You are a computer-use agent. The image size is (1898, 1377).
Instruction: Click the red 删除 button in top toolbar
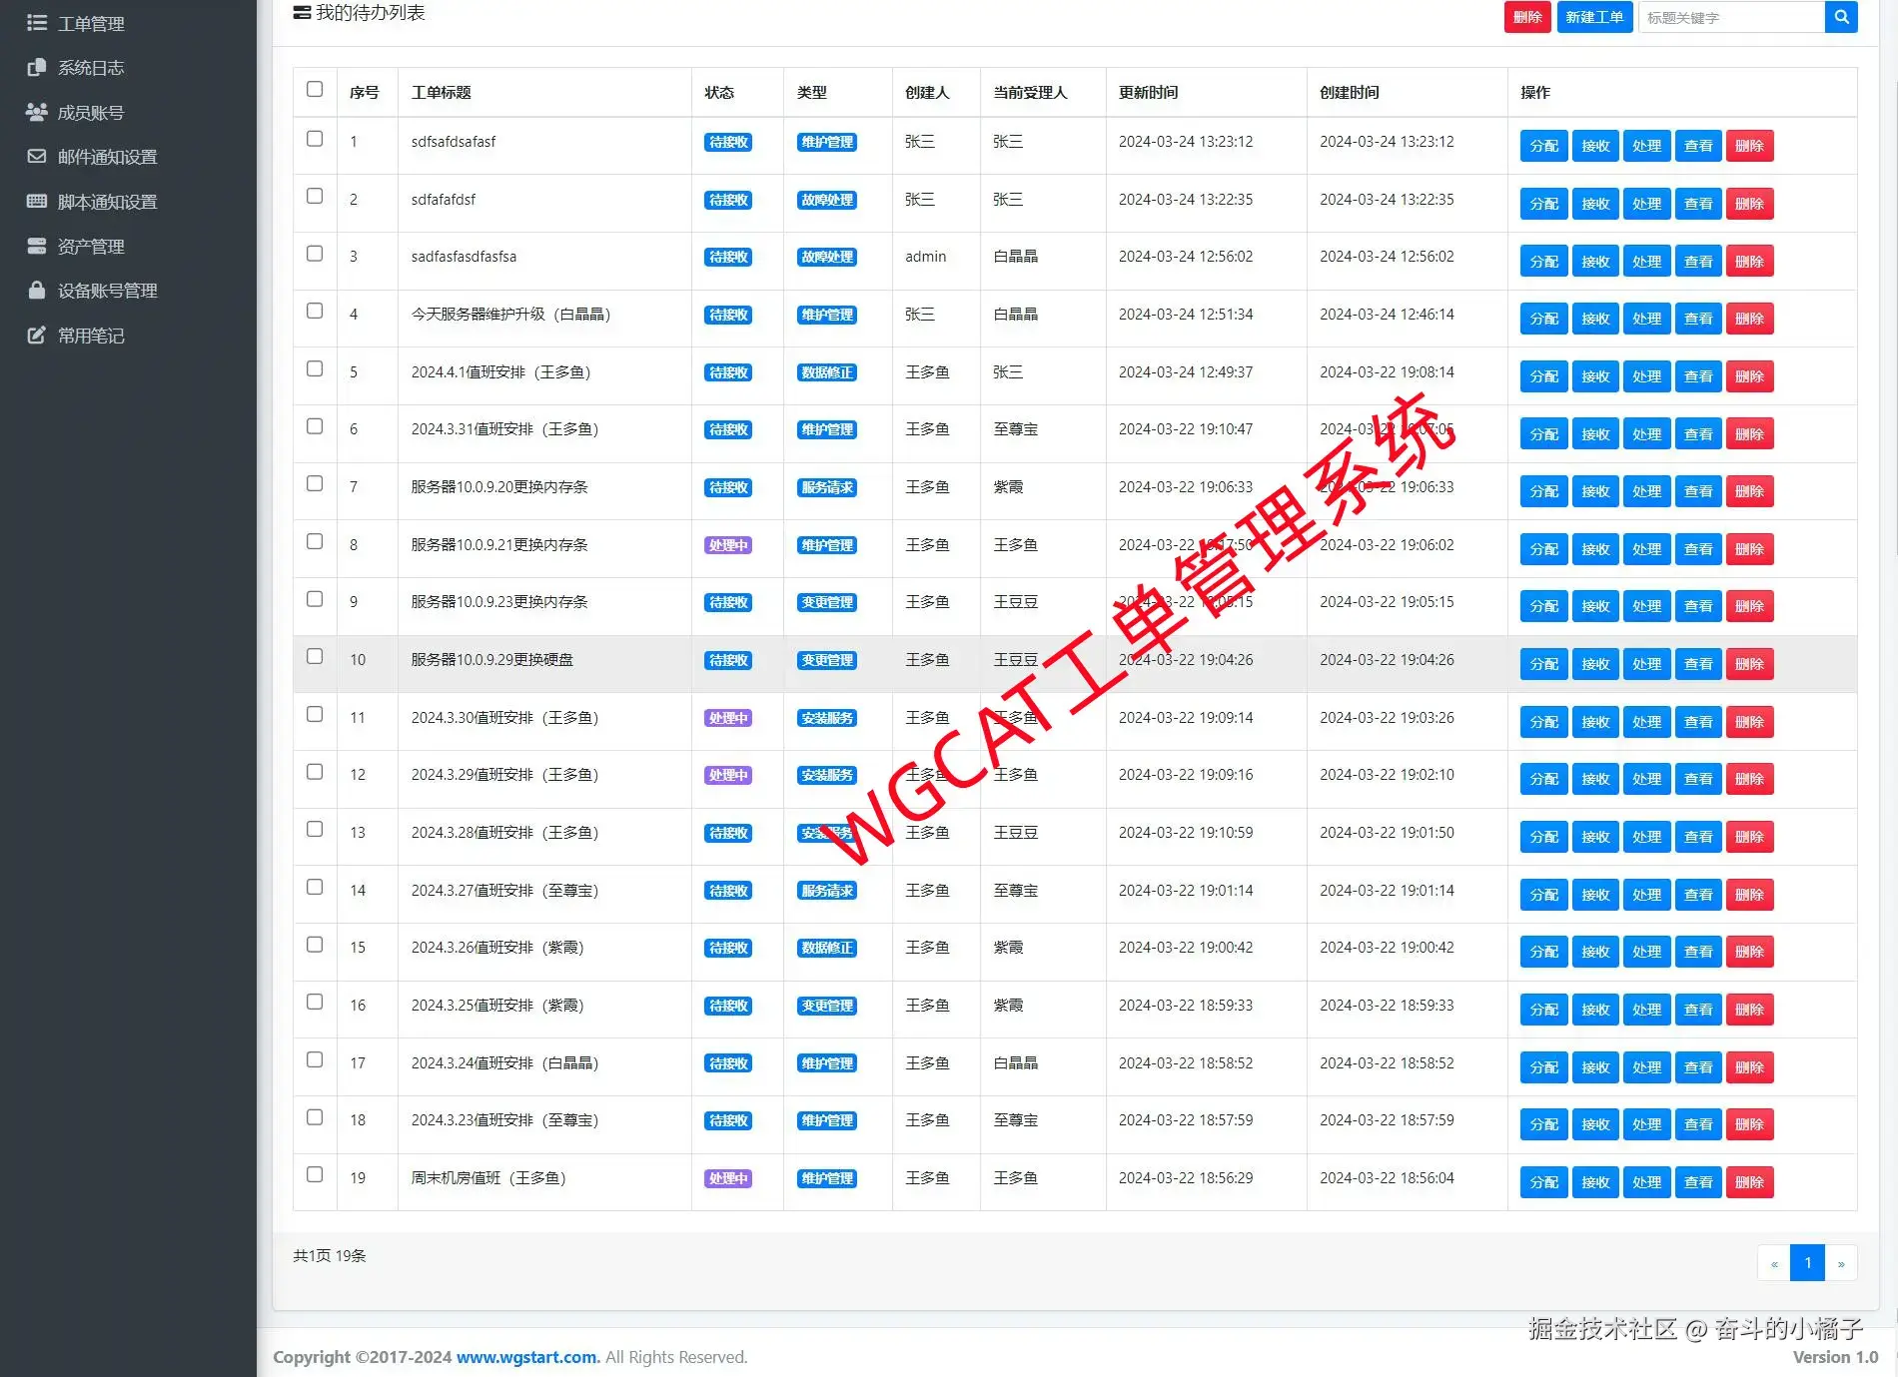1527,17
